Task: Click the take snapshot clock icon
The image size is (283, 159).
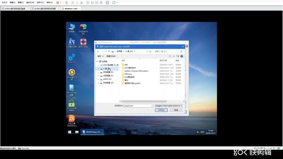Action: tap(73, 3)
